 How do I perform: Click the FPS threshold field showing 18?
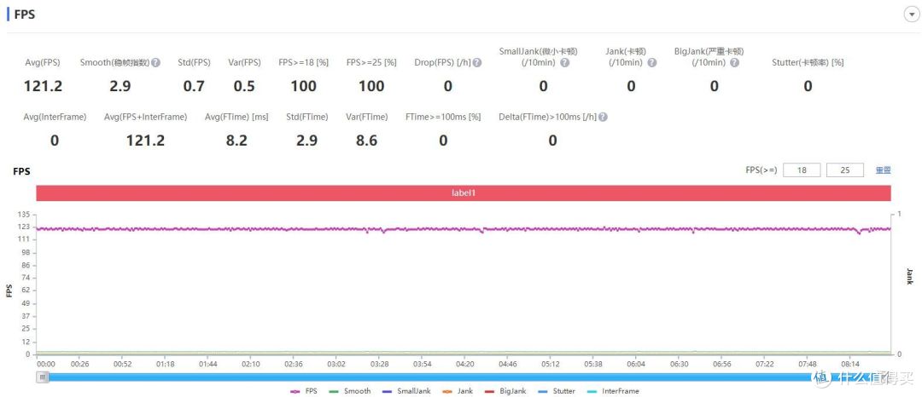tap(802, 170)
